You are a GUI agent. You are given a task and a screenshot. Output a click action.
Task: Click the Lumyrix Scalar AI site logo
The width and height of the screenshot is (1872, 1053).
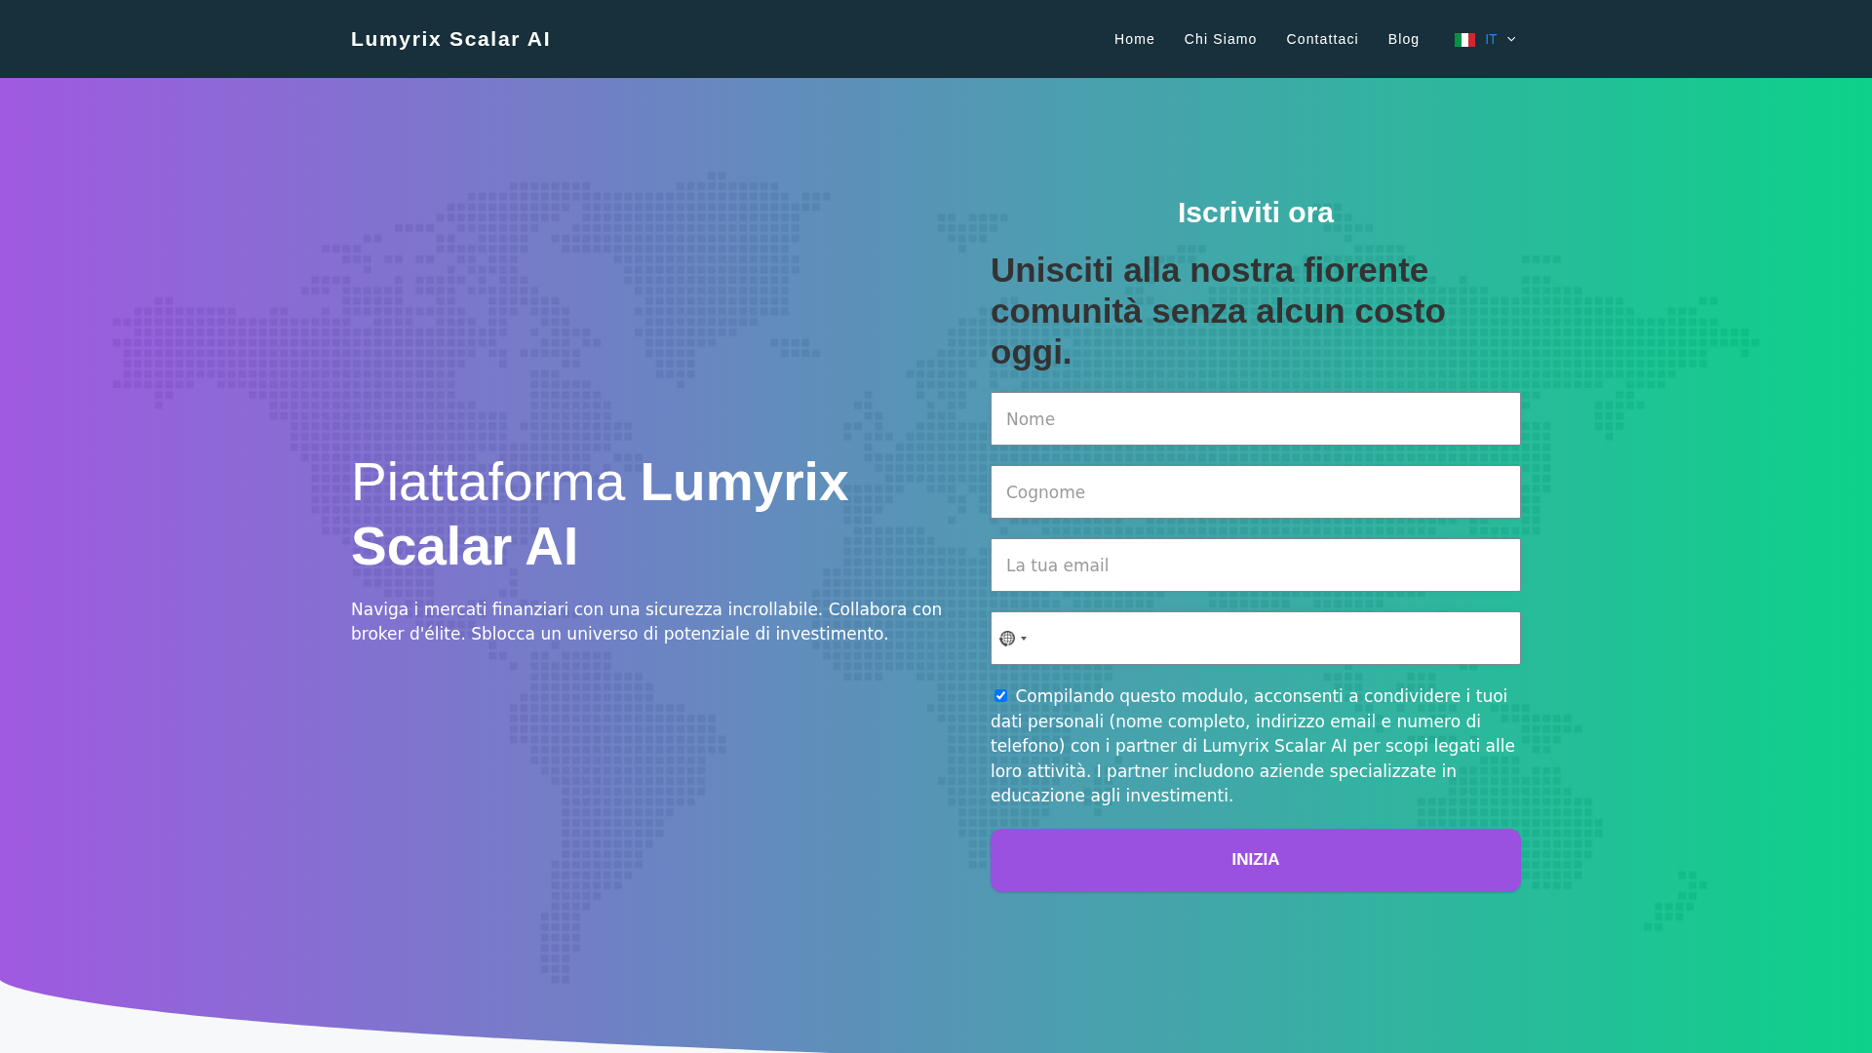pos(450,39)
